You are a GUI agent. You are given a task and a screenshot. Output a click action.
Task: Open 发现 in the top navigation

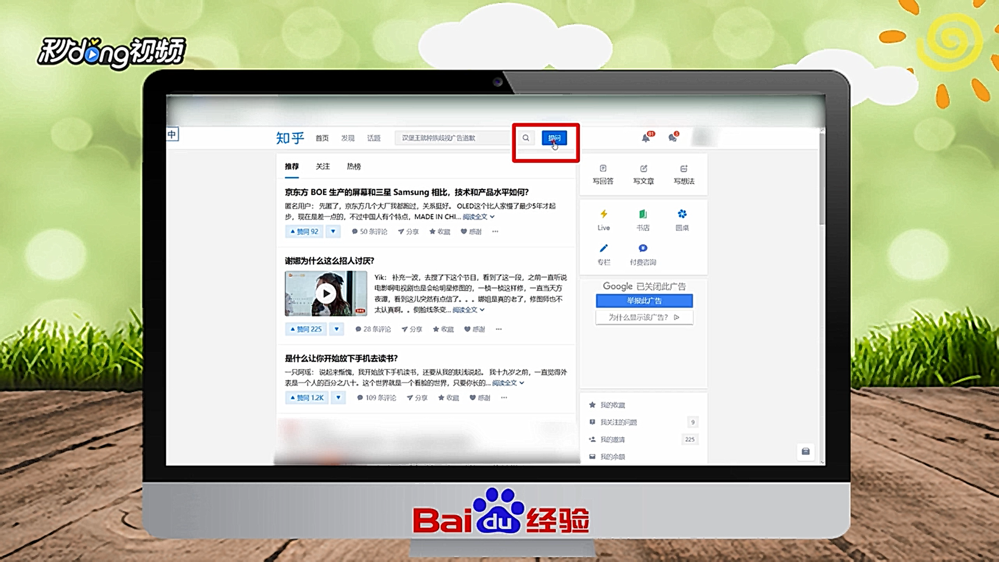click(348, 138)
